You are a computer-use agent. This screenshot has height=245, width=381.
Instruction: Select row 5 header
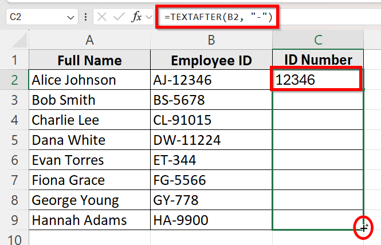click(14, 140)
